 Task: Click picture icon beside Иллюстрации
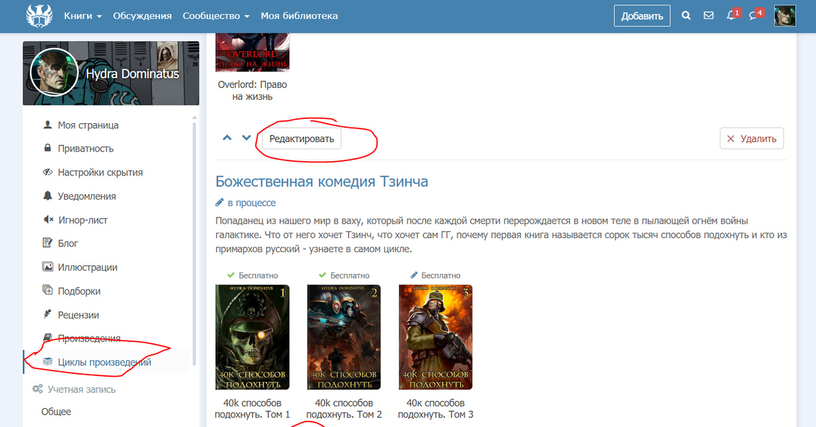(x=48, y=267)
